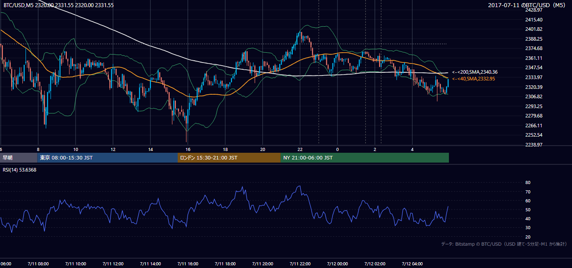Click the 2374.68 price axis label

(x=534, y=48)
